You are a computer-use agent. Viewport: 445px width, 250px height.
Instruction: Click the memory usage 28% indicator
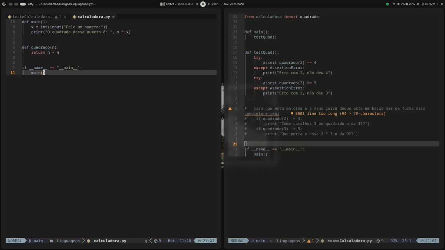coord(410,4)
